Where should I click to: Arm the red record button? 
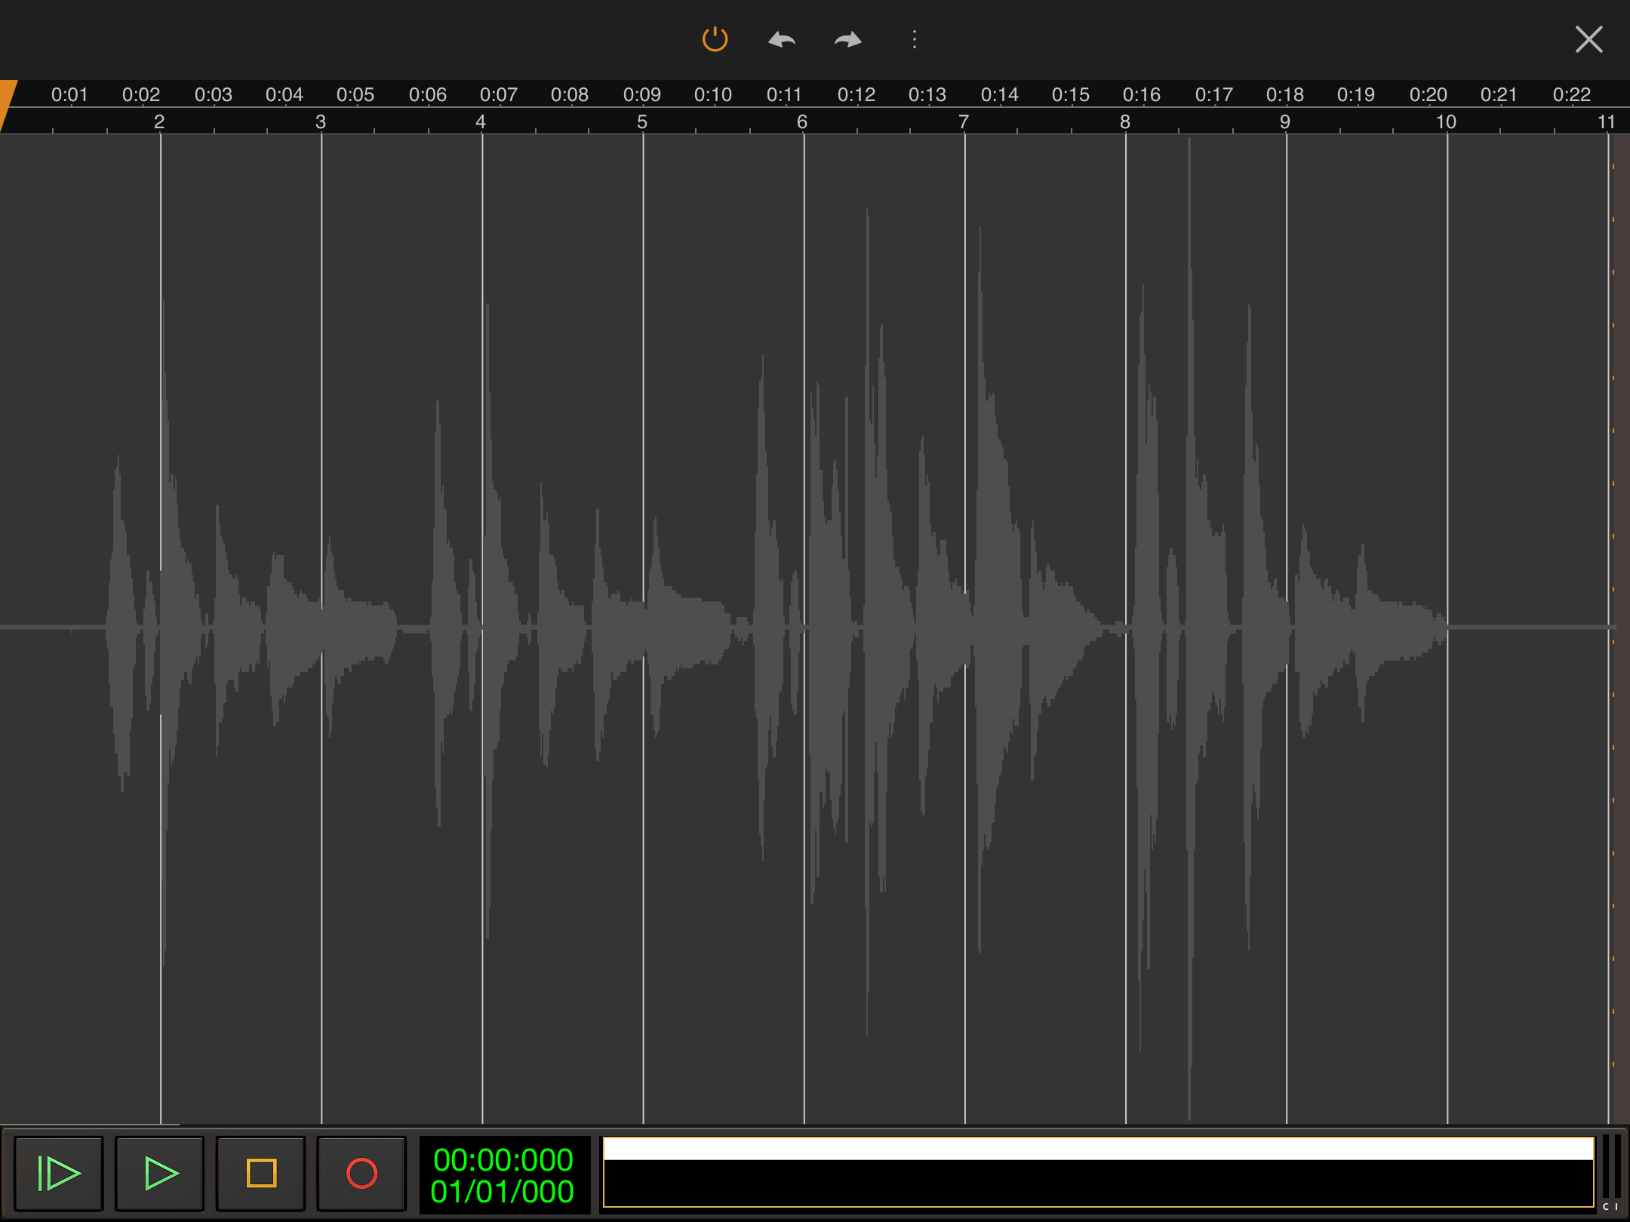(x=361, y=1174)
